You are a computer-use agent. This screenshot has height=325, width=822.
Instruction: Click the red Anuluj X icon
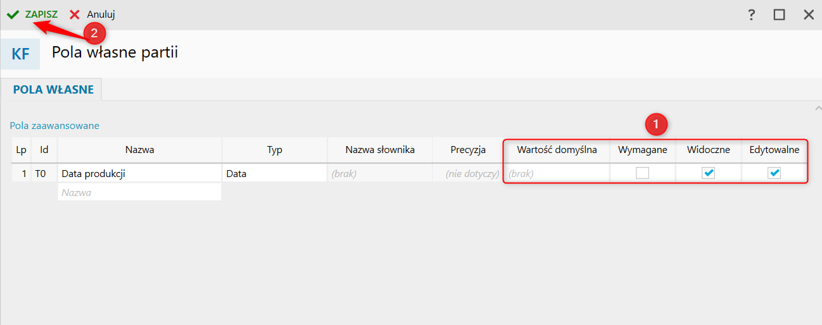pyautogui.click(x=75, y=14)
